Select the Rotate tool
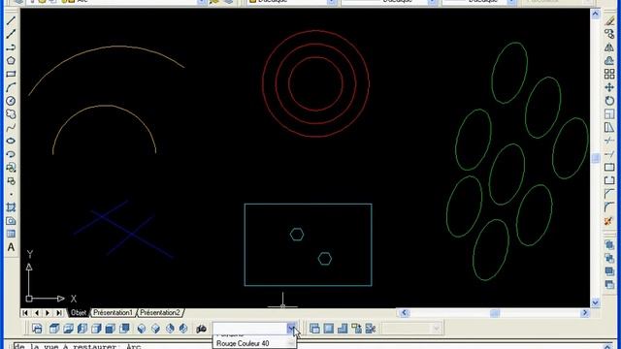621x349 pixels. click(x=609, y=101)
